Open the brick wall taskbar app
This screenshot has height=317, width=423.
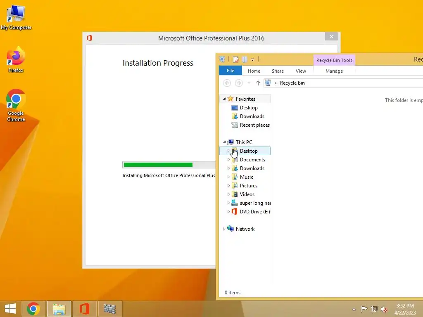tap(110, 309)
